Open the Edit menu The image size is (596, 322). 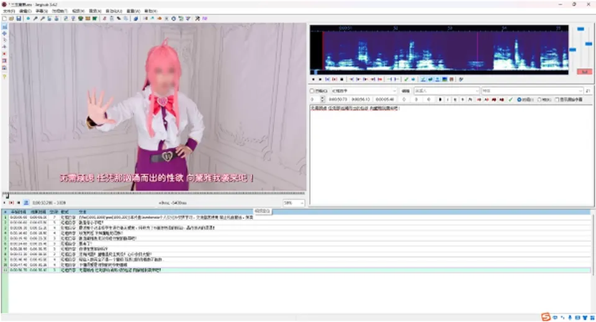[25, 11]
